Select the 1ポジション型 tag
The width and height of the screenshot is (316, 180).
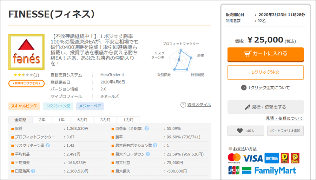pyautogui.click(x=58, y=106)
